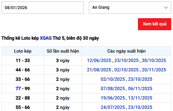Open date 13/11/2025 link
Screen dimensions: 173x111
click(x=140, y=98)
